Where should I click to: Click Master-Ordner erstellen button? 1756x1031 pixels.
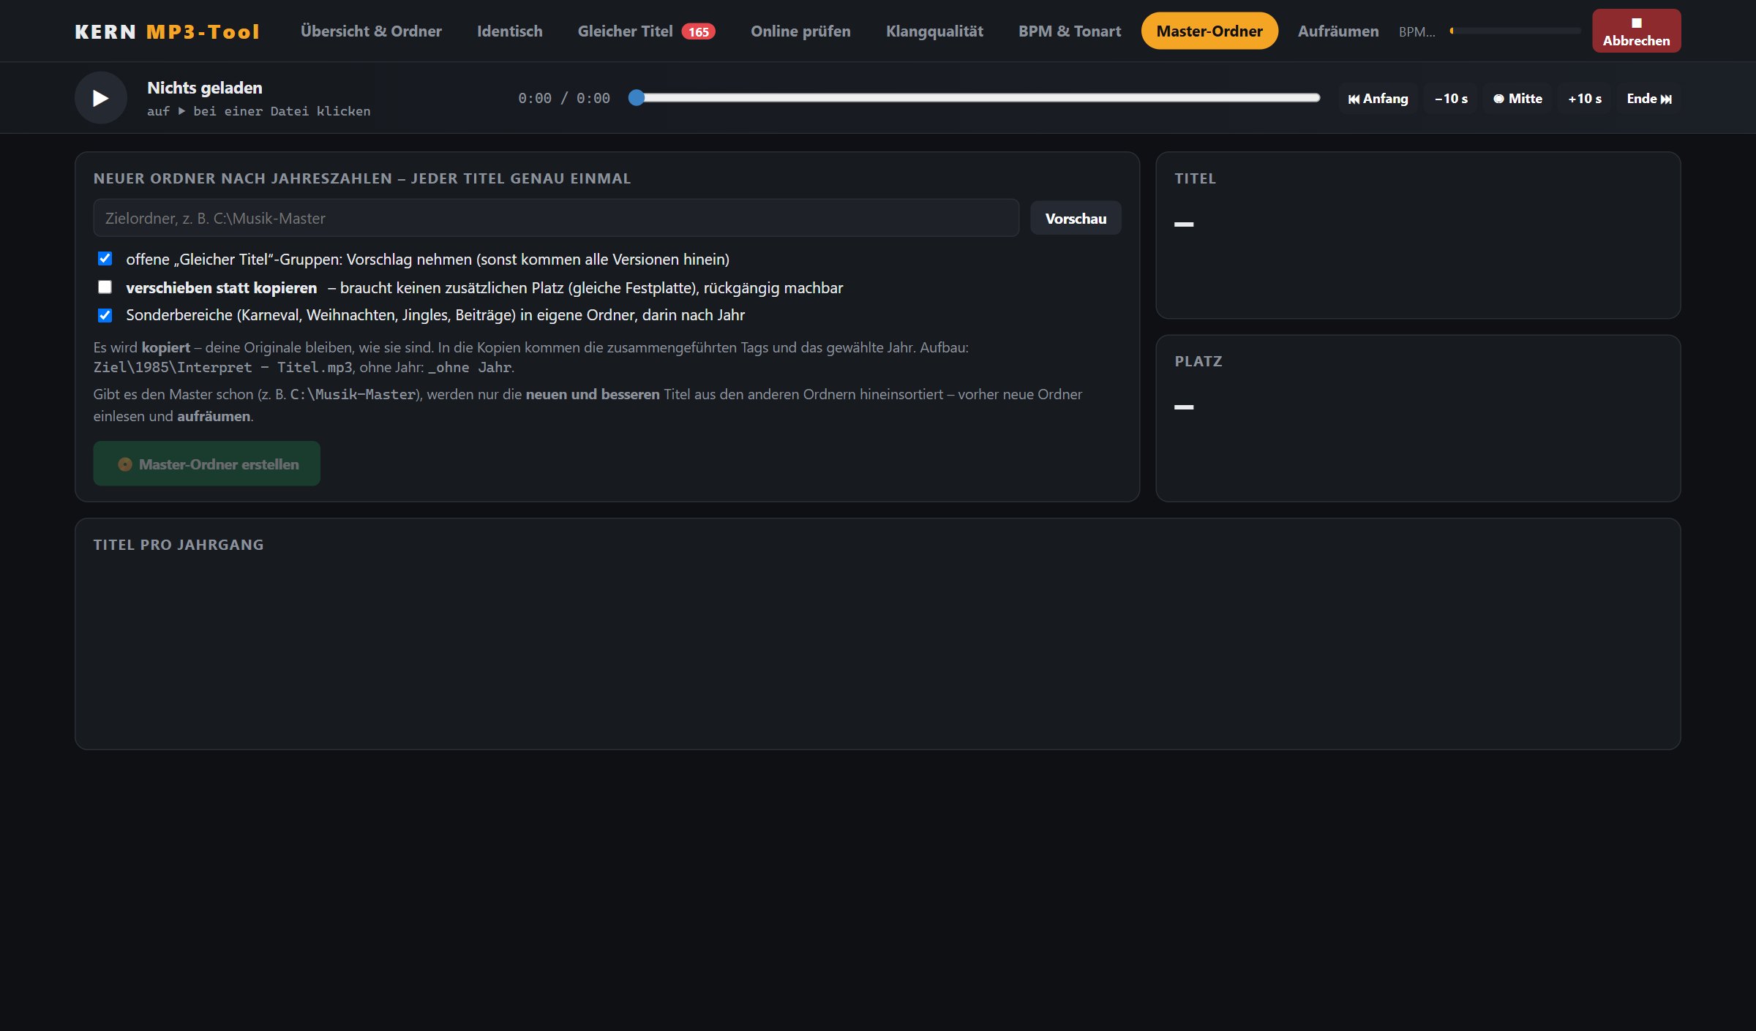pos(206,464)
